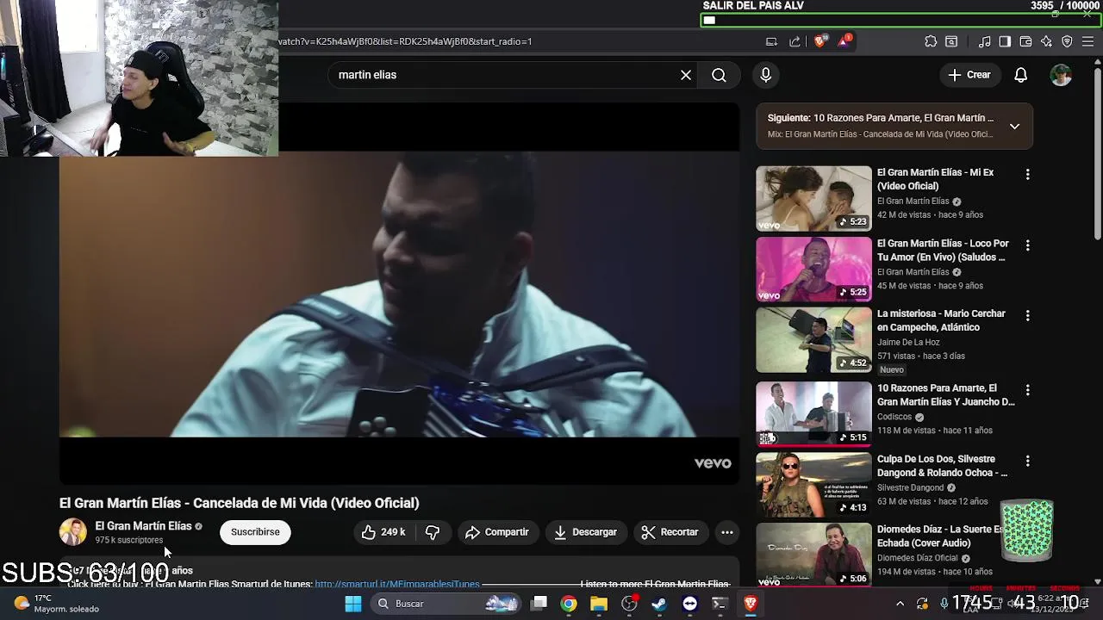Toggle the Brave sidebar panel
The height and width of the screenshot is (620, 1103).
1005,41
